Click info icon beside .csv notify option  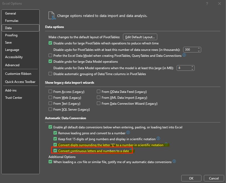click(x=174, y=161)
